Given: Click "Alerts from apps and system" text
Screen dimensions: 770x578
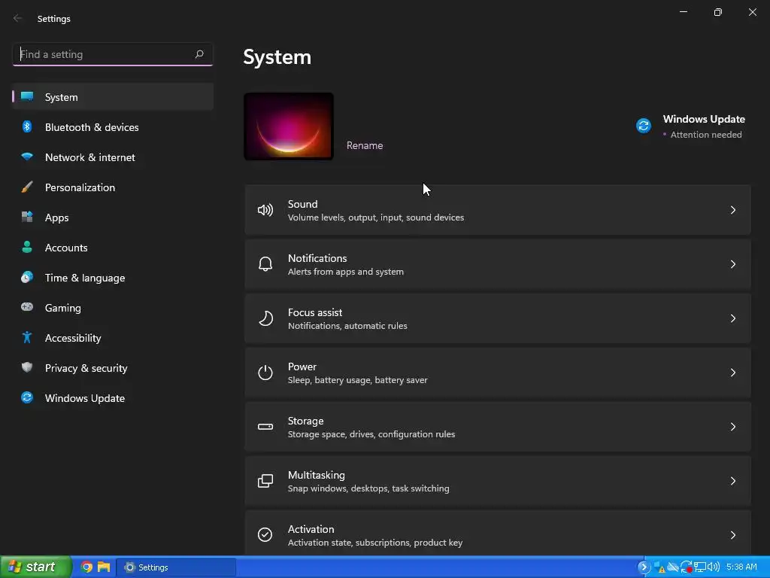Looking at the screenshot, I should point(346,272).
